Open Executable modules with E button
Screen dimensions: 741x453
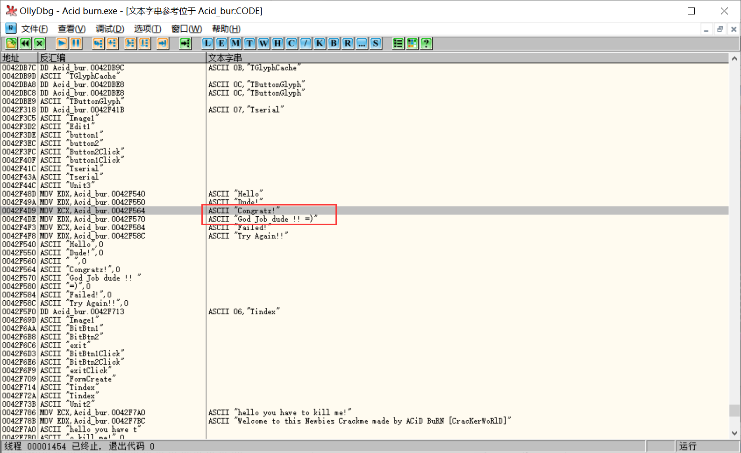point(221,43)
